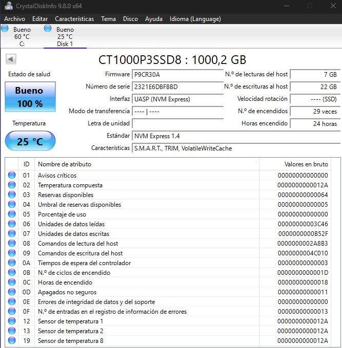Click the Bueno 100 % health status button
This screenshot has height=348, width=342.
pos(30,97)
